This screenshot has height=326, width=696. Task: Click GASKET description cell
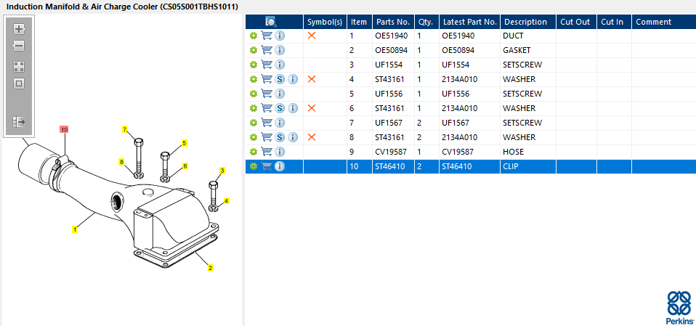point(517,51)
